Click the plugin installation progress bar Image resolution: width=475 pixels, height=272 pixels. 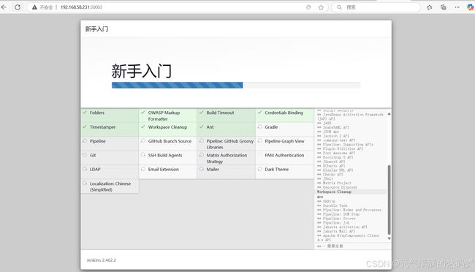(236, 86)
